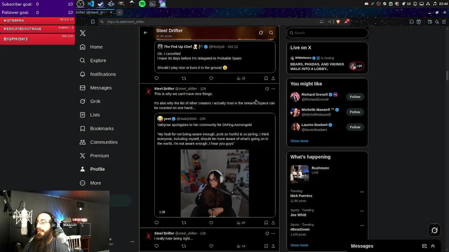Viewport: 449px width, 252px height.
Task: Open the browser extensions puzzle icon
Action: tap(412, 22)
